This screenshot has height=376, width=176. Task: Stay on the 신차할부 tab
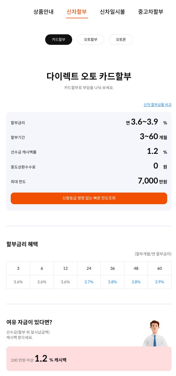77,12
